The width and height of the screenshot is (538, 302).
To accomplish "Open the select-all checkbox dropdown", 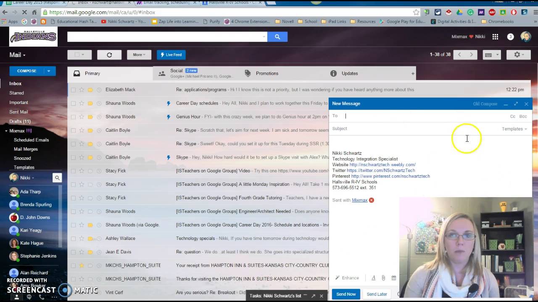I will pyautogui.click(x=79, y=55).
